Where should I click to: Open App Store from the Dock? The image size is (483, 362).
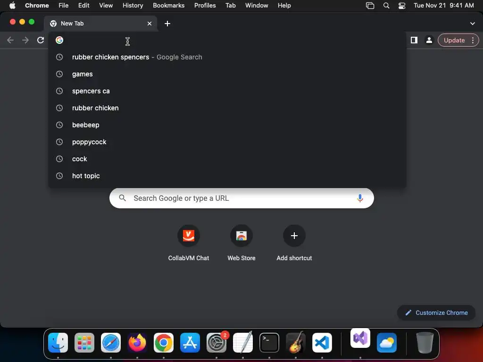(190, 342)
